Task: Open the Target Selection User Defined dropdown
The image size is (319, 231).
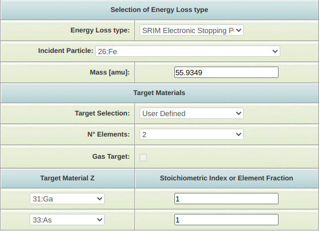Action: click(191, 113)
